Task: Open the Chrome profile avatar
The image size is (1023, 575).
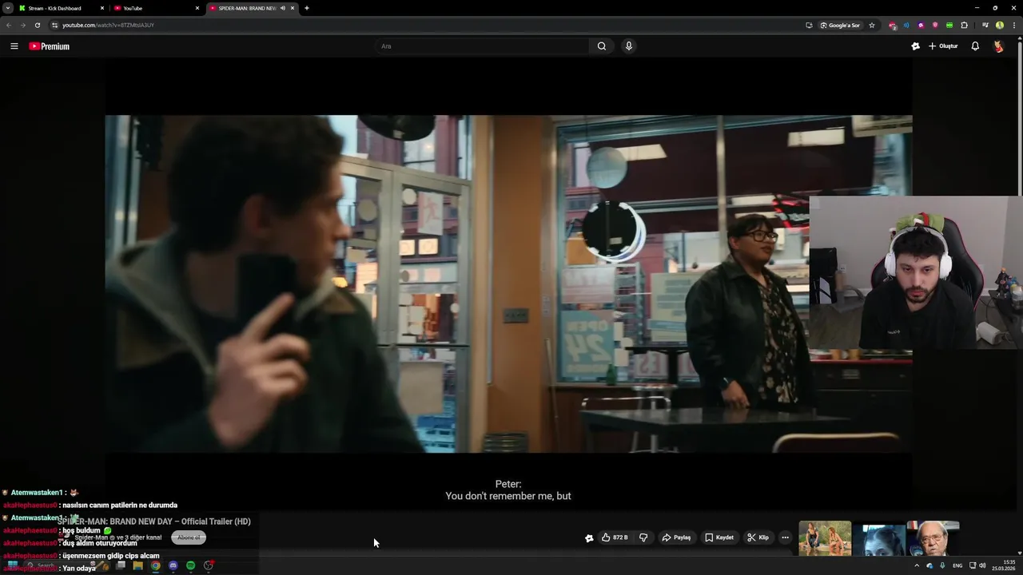Action: click(x=1000, y=25)
